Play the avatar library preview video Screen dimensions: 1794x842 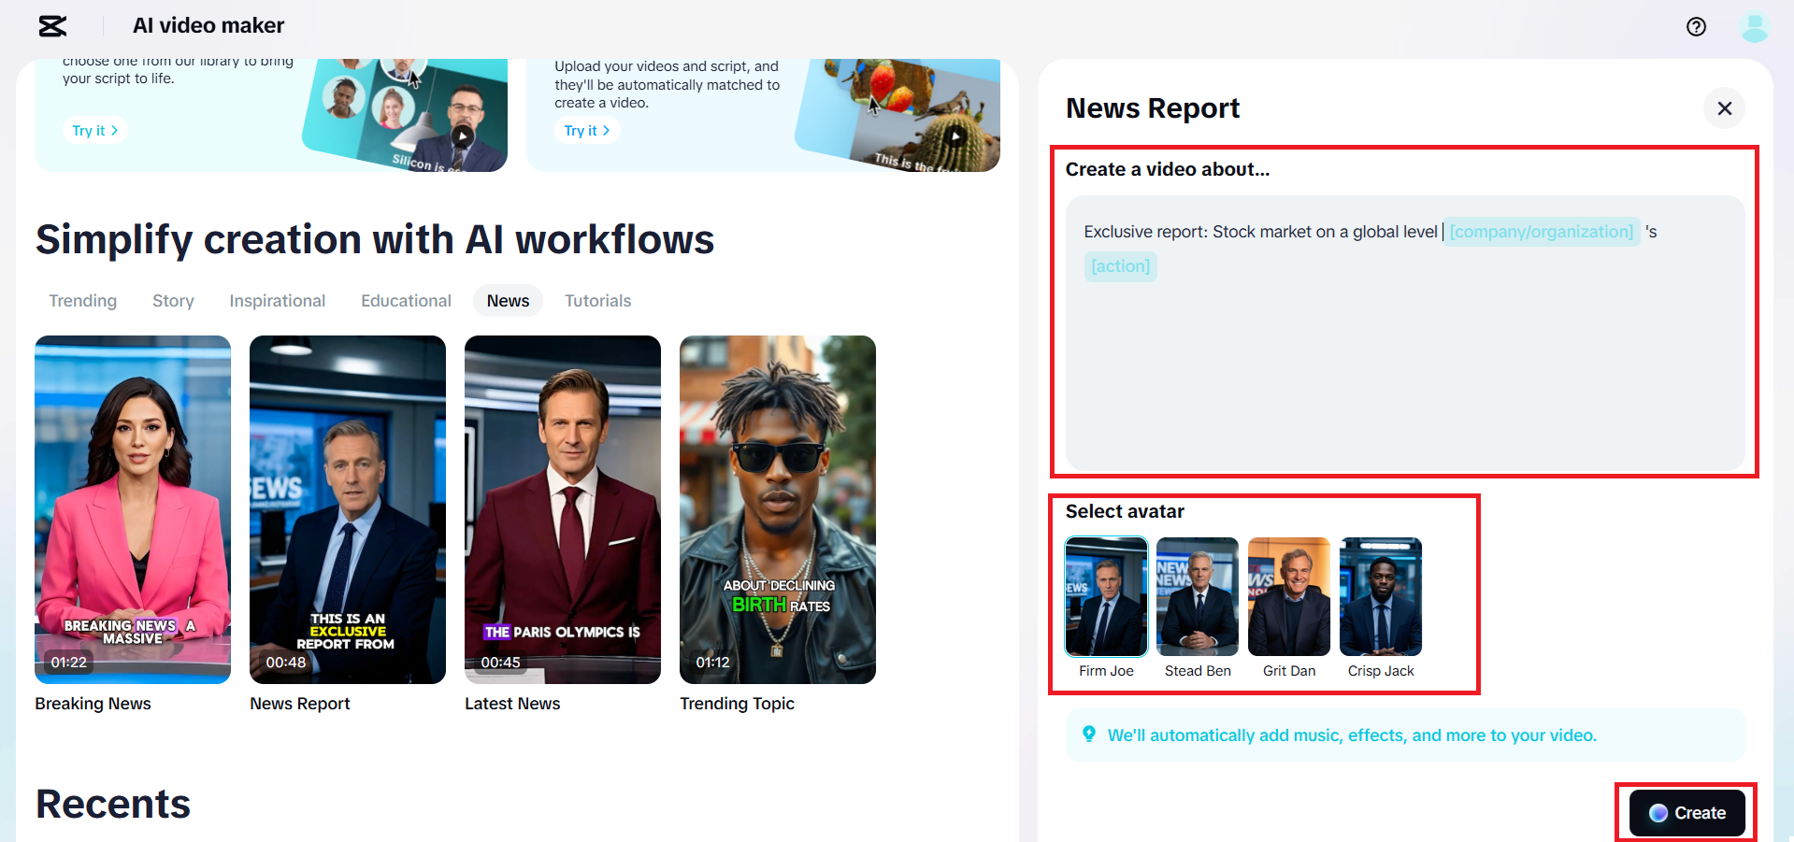[463, 136]
